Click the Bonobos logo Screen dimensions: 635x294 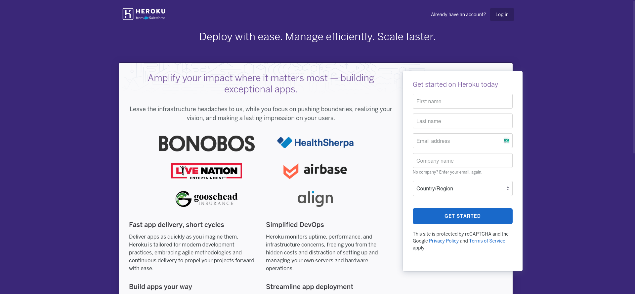pos(207,144)
